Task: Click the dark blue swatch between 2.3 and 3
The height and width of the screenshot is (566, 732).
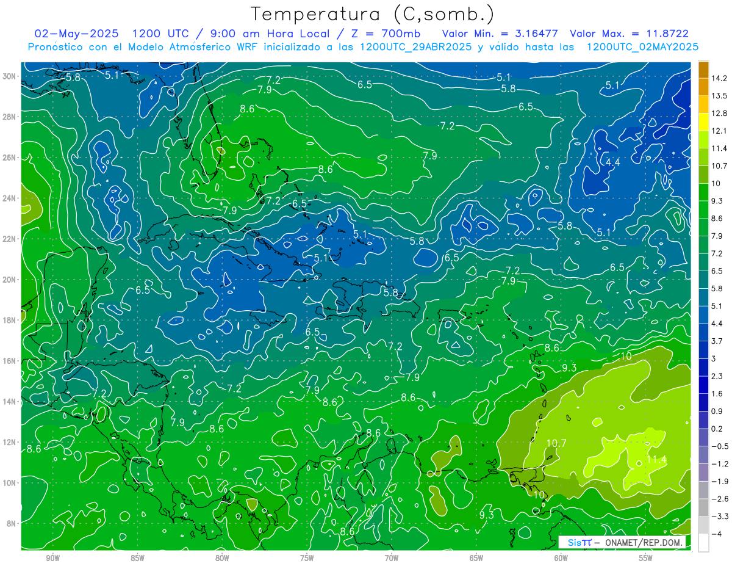Action: click(703, 368)
